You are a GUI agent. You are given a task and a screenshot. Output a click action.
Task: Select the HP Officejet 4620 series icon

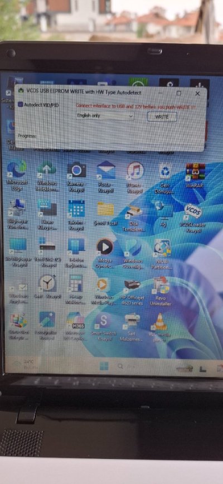pos(132,292)
